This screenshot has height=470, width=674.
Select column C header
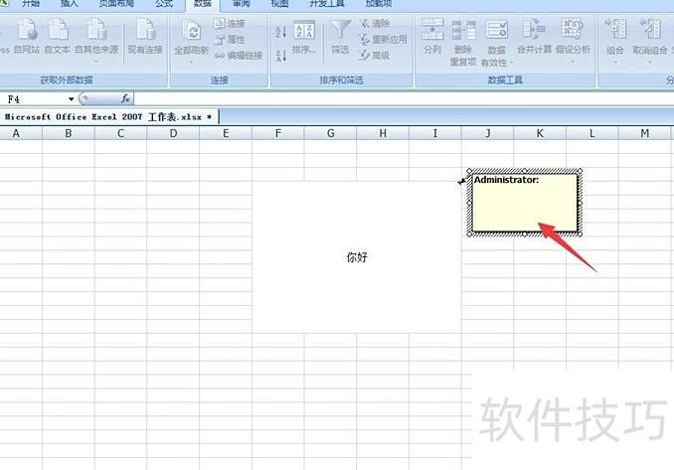(121, 133)
